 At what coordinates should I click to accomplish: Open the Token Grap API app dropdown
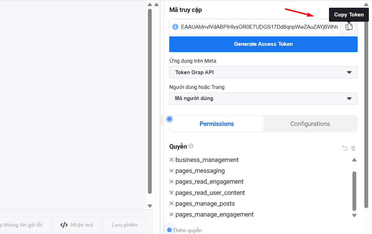(x=263, y=72)
